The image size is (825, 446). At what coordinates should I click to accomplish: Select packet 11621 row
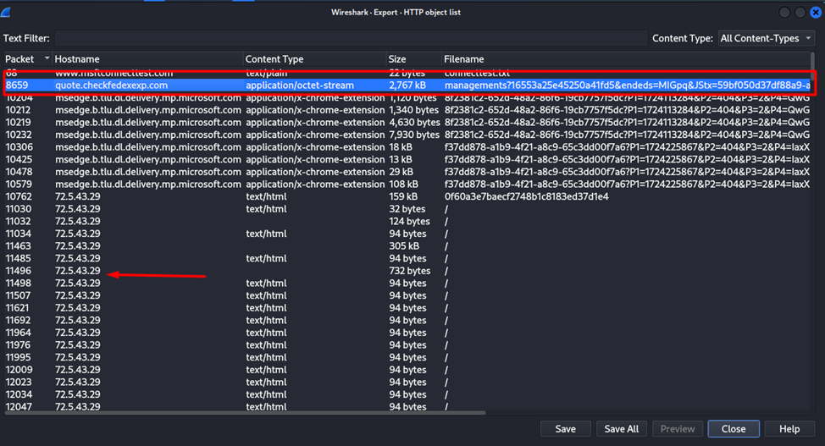[x=407, y=308]
